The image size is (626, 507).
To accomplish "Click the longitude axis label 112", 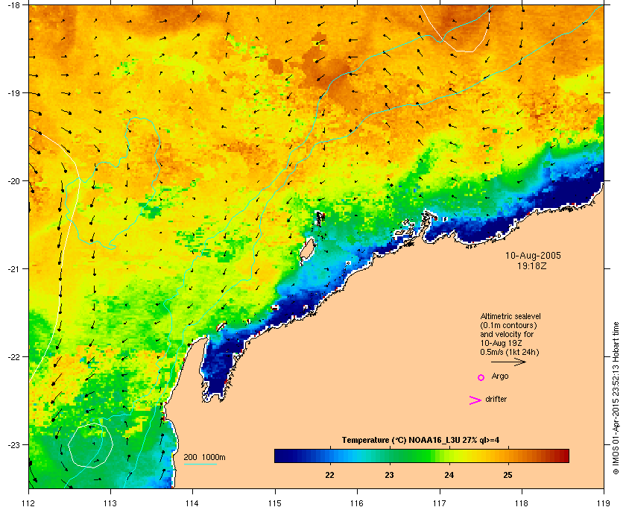I will point(29,503).
